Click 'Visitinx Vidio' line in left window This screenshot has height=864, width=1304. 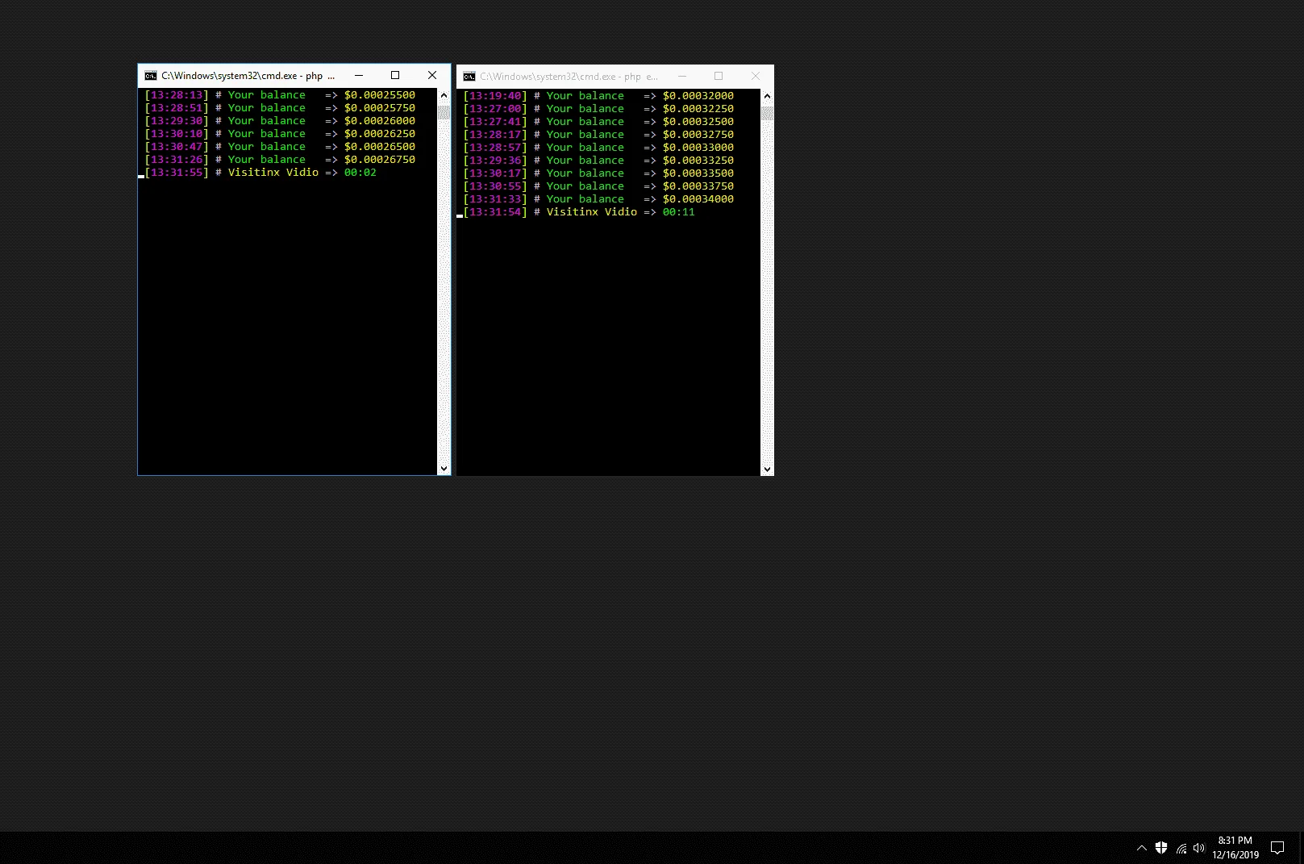[273, 173]
